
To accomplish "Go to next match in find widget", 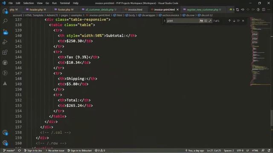I will (x=234, y=21).
